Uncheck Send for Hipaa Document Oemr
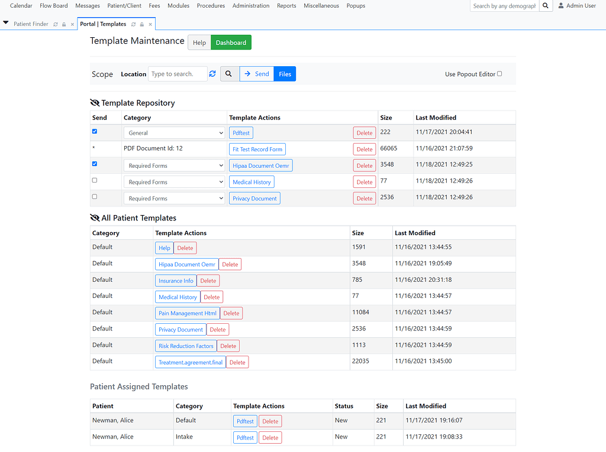 click(94, 165)
